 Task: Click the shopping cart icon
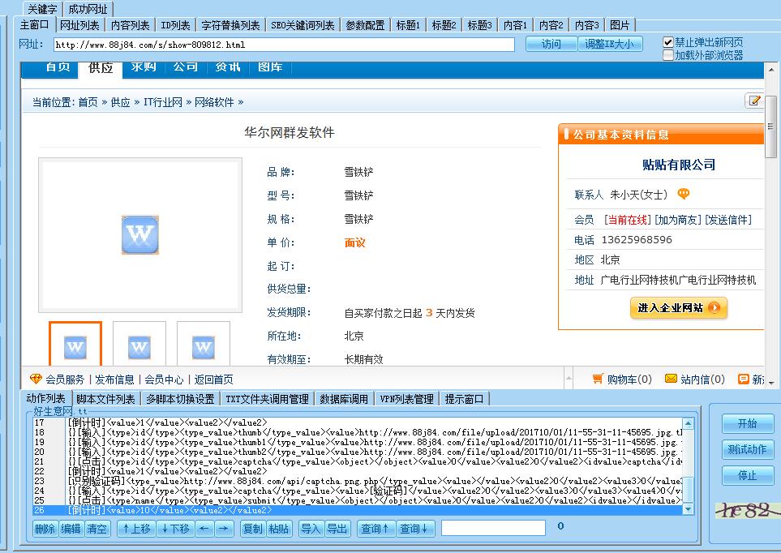coord(598,379)
